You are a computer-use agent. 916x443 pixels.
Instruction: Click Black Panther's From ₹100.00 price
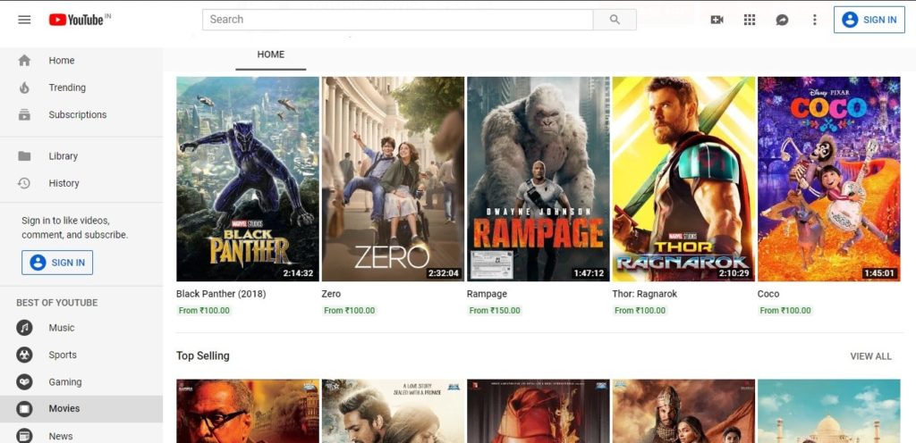pos(205,311)
